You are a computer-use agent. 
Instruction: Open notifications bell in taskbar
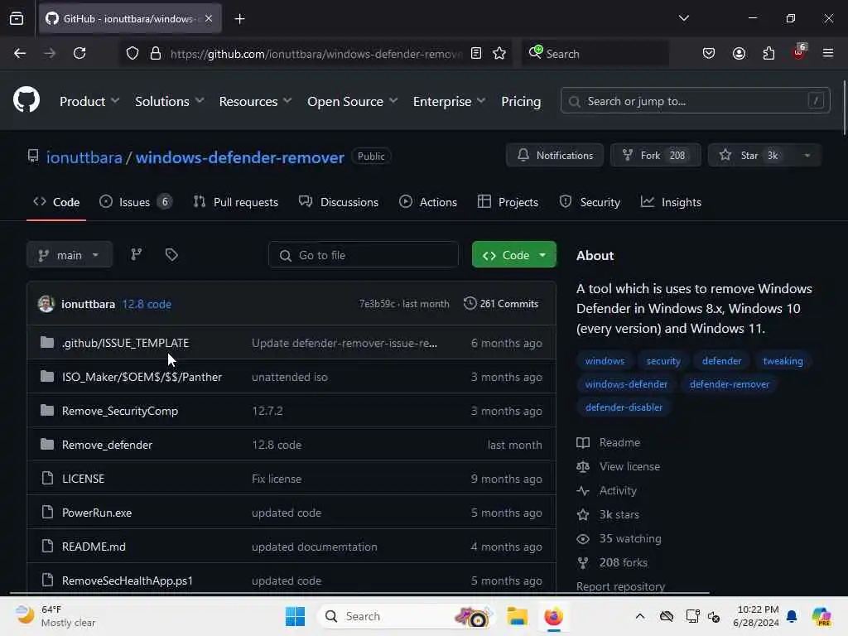[792, 616]
